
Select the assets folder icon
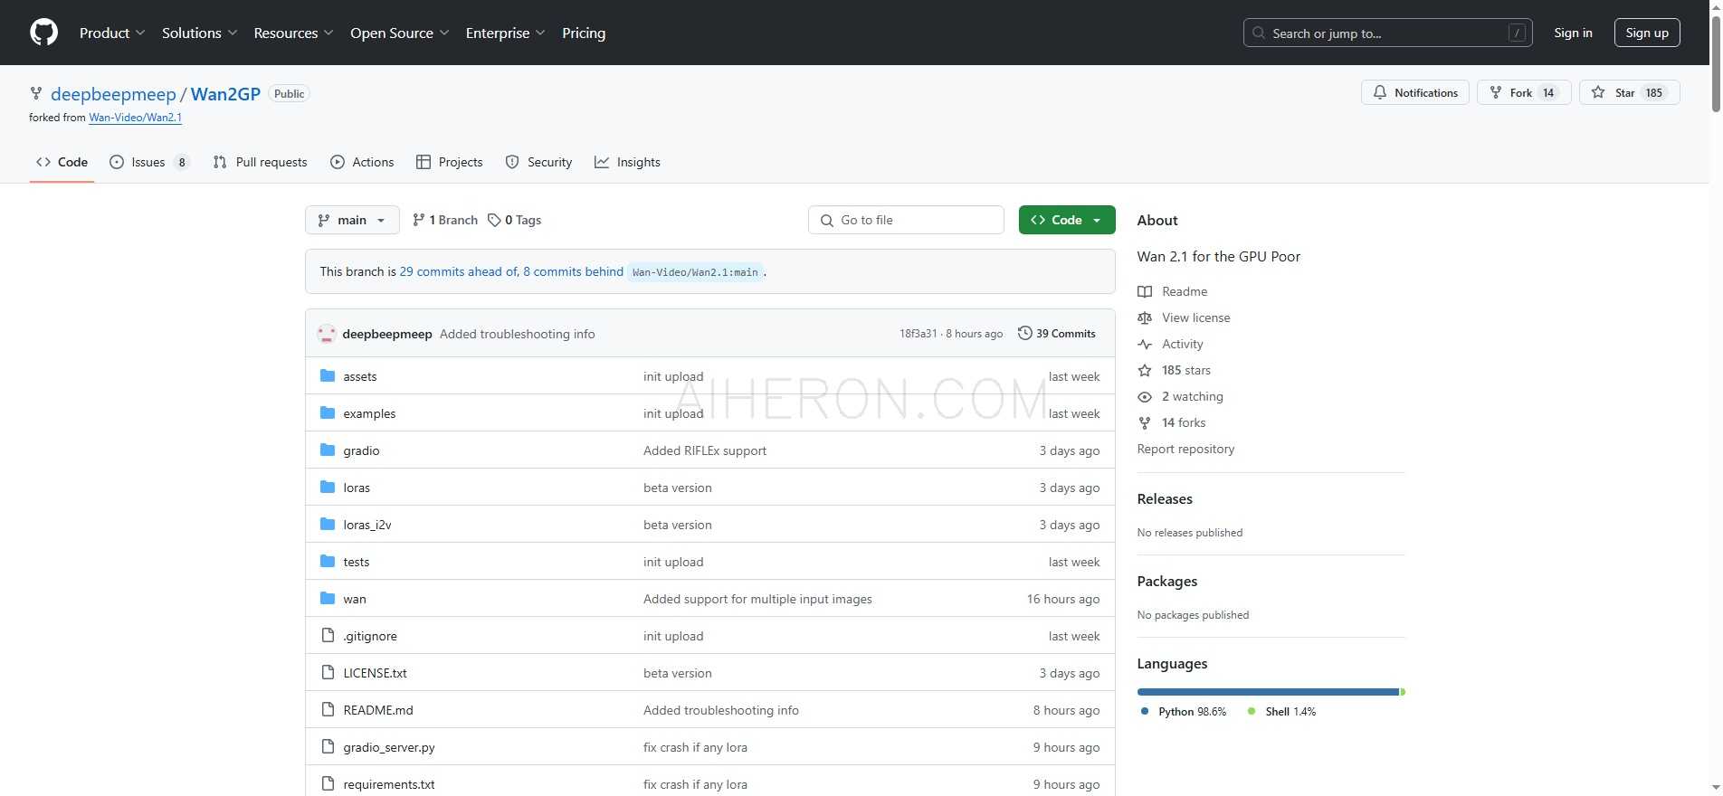pyautogui.click(x=328, y=376)
